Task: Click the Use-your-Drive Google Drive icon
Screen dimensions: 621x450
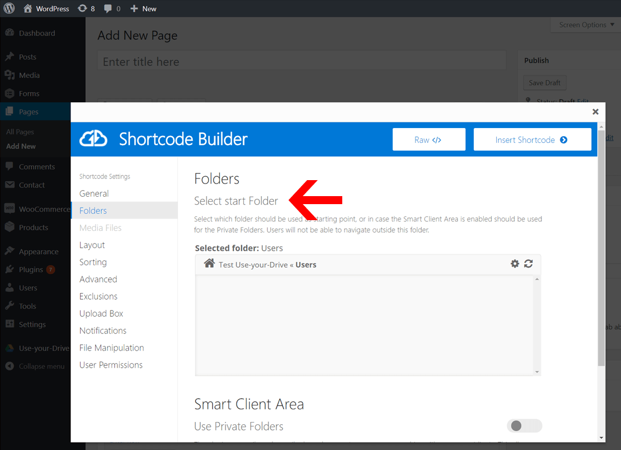Action: (x=10, y=348)
